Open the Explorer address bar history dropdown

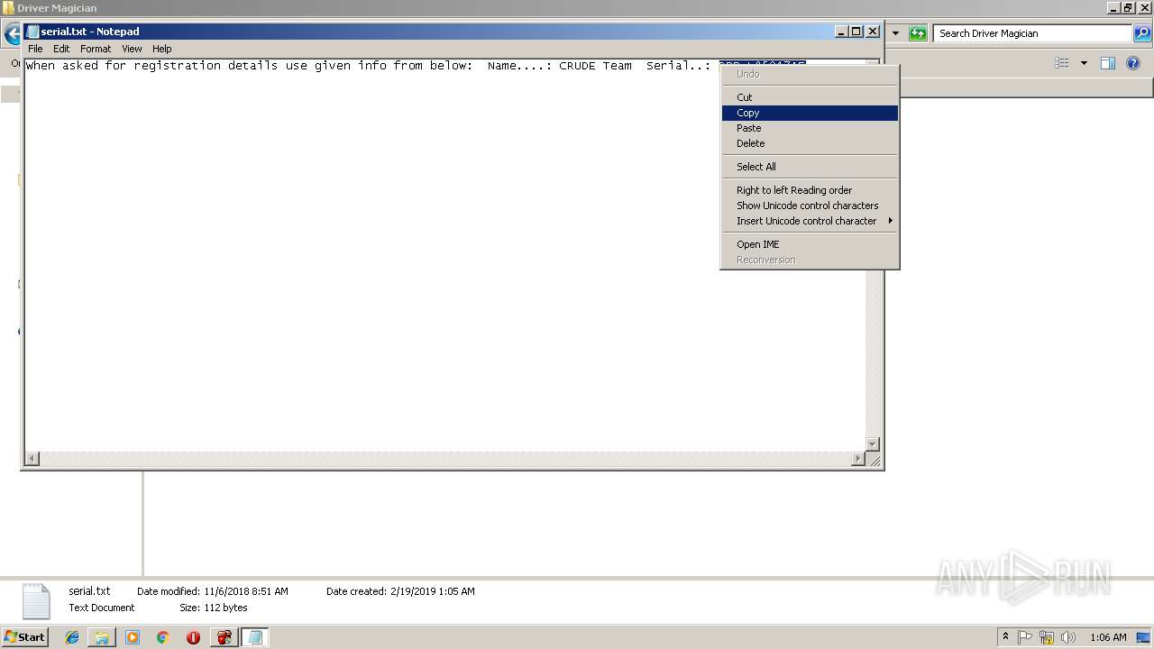(895, 33)
